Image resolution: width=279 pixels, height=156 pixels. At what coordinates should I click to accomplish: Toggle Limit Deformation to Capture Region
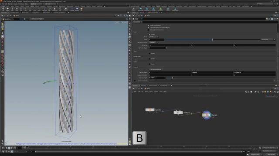click(148, 28)
